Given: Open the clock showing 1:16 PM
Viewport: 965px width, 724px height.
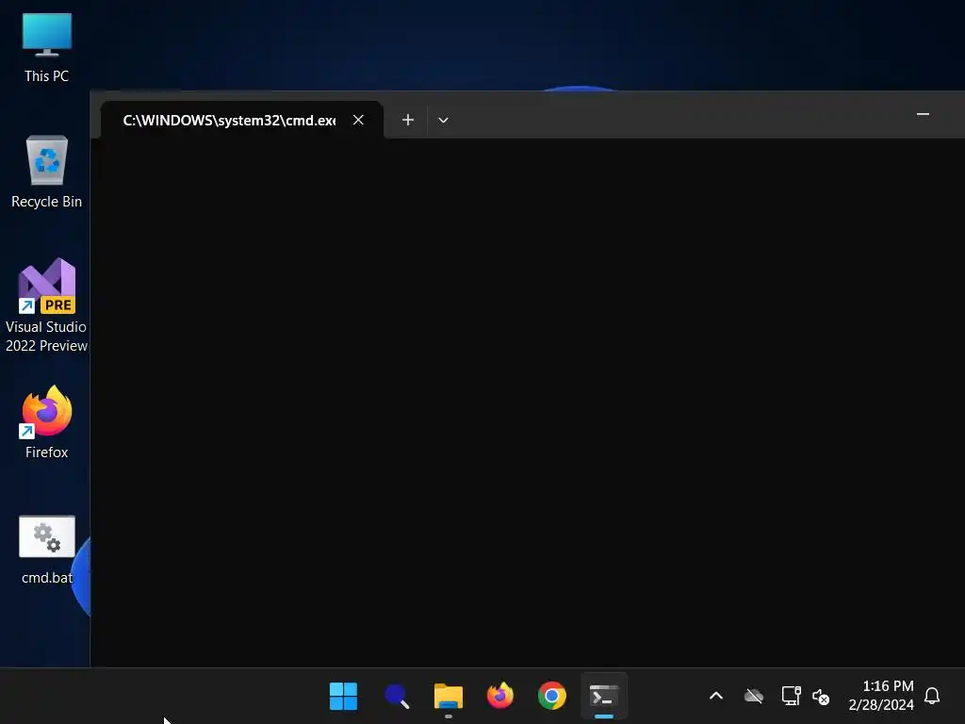Looking at the screenshot, I should click(881, 695).
